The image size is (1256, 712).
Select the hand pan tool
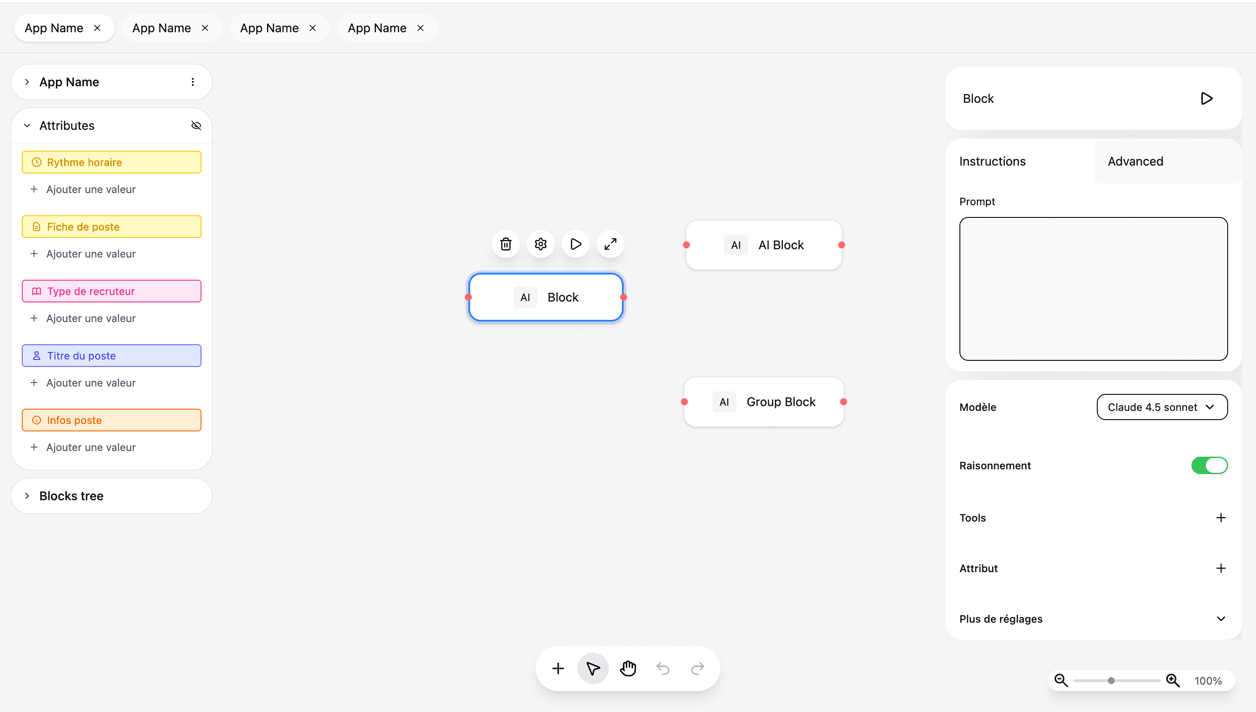click(x=628, y=668)
